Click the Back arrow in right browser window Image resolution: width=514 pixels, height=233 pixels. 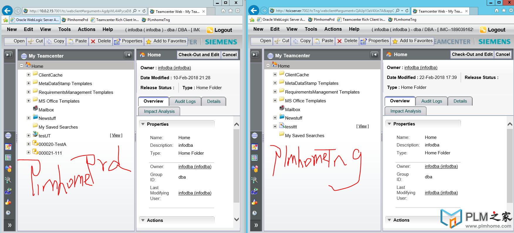[x=253, y=11]
